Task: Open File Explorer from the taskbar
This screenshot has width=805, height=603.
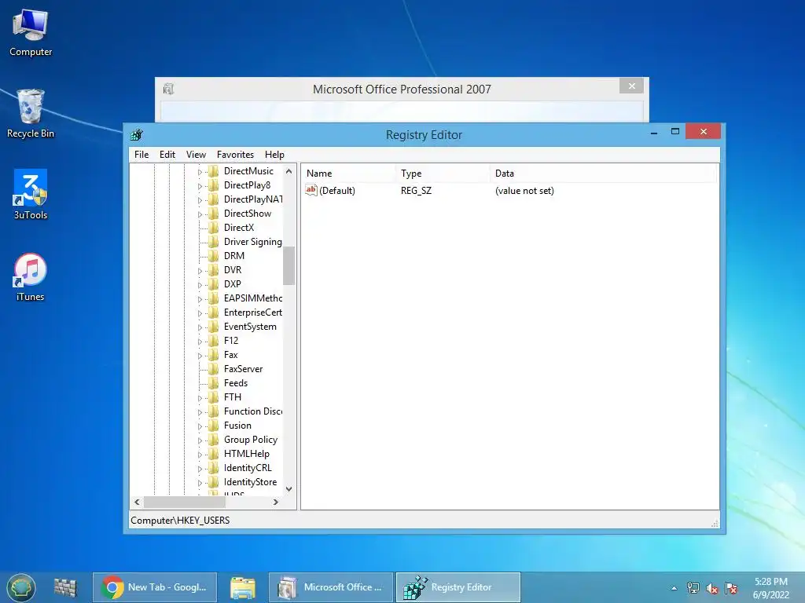Action: click(x=242, y=587)
